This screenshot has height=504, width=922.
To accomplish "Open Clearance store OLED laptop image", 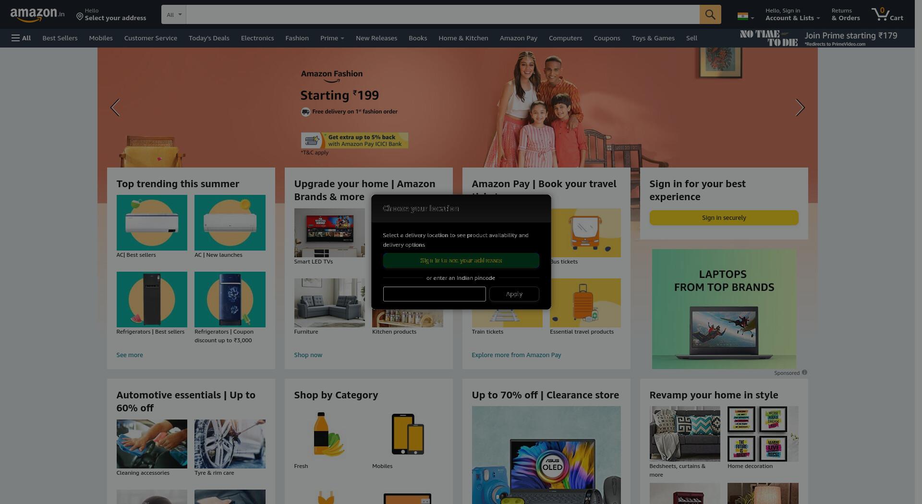I will pyautogui.click(x=546, y=455).
